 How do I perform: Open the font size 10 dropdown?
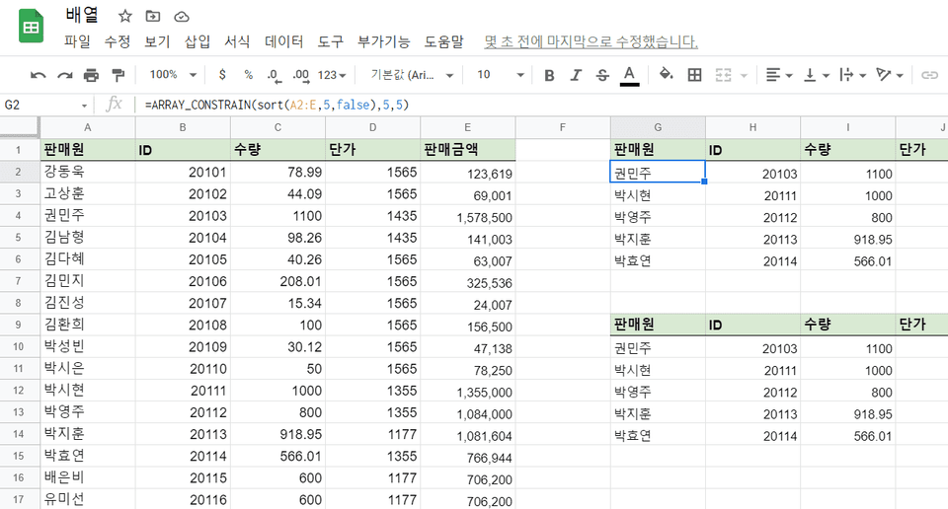click(x=500, y=75)
